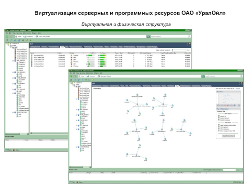Collapse WORKSTATIONS folder in front window tree

click(x=77, y=147)
